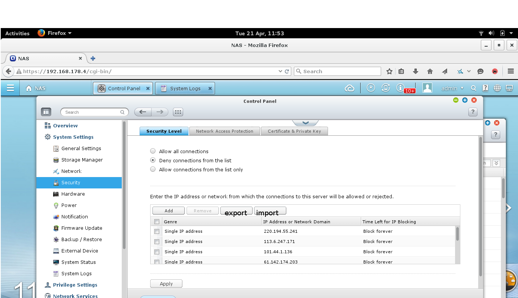Check the select-all header checkbox
This screenshot has height=298, width=518.
[x=157, y=222]
